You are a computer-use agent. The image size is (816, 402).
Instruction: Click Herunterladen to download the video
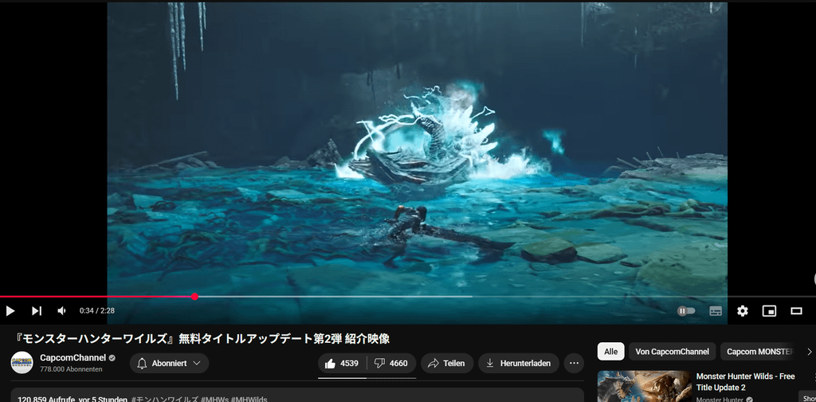518,364
